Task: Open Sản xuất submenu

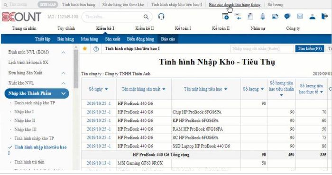Action: pos(112,39)
